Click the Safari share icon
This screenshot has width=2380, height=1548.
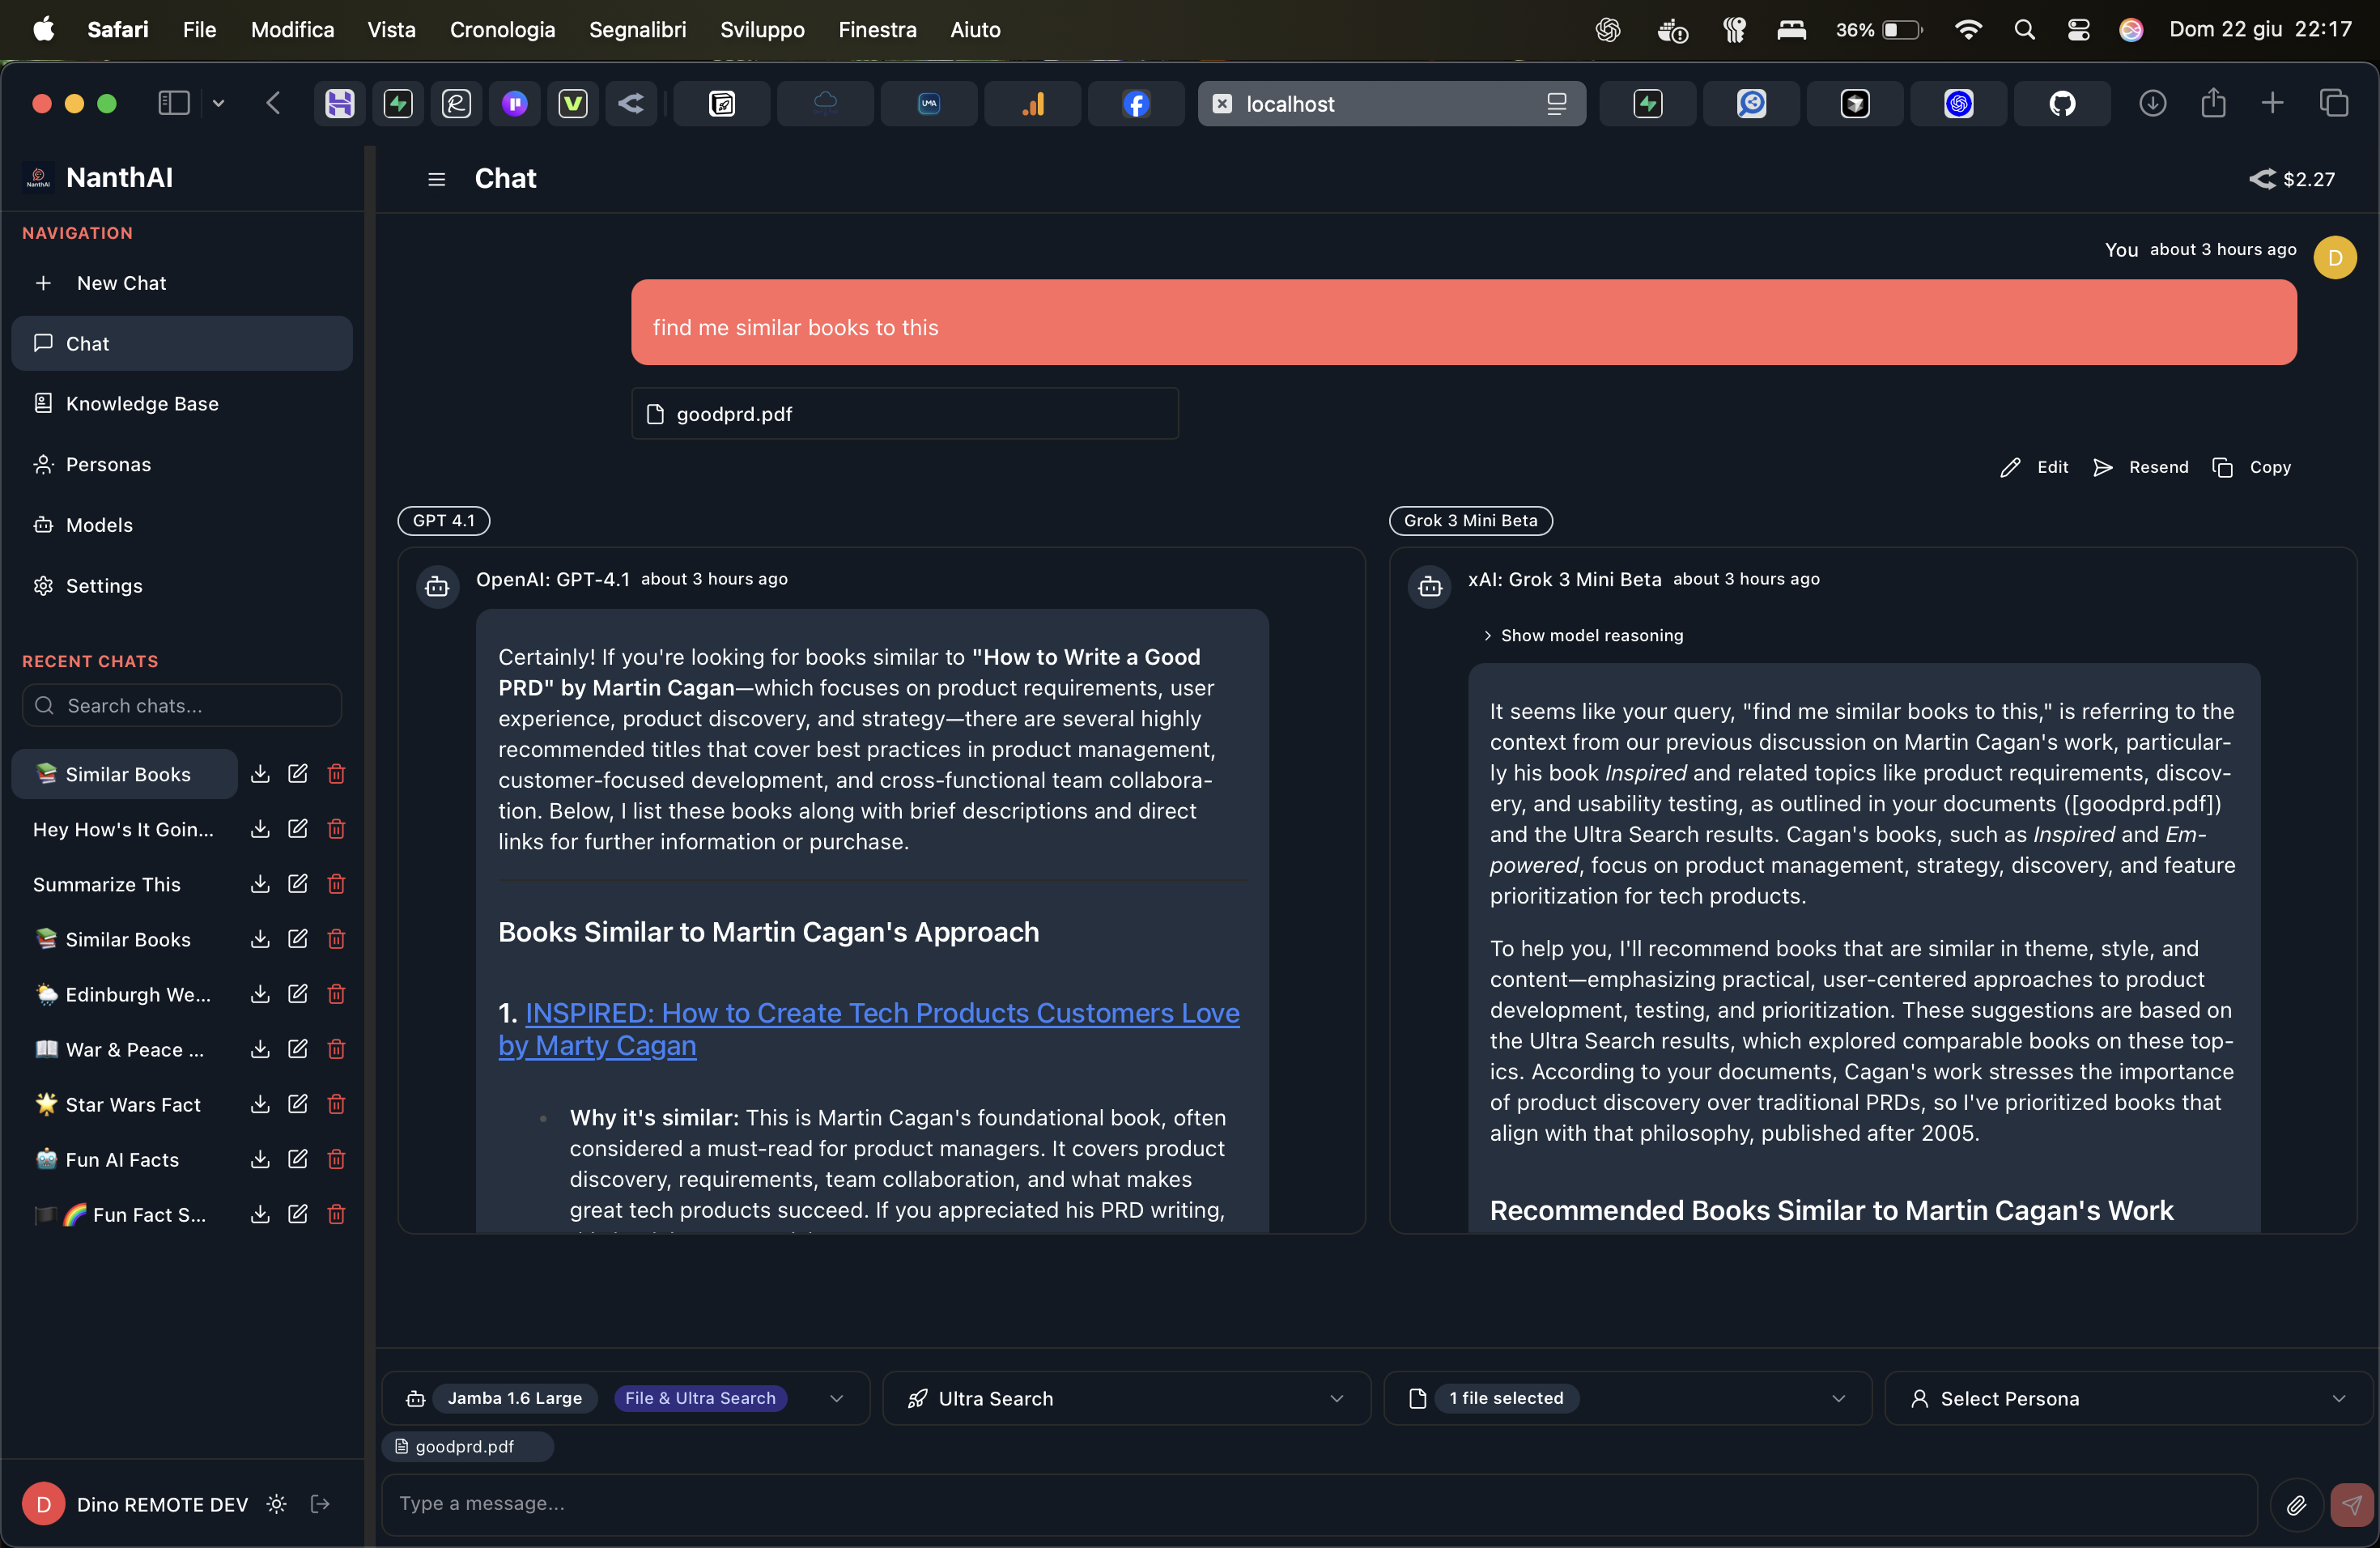pyautogui.click(x=2213, y=103)
